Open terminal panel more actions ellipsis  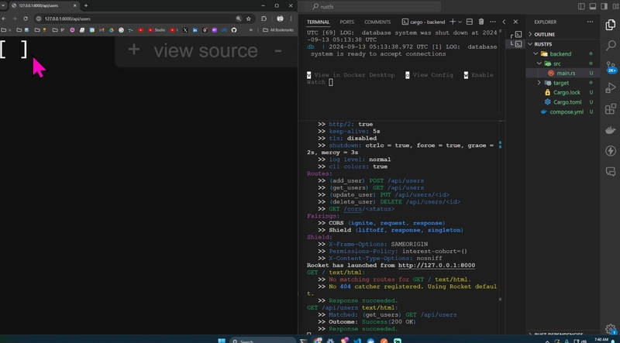[x=493, y=22]
